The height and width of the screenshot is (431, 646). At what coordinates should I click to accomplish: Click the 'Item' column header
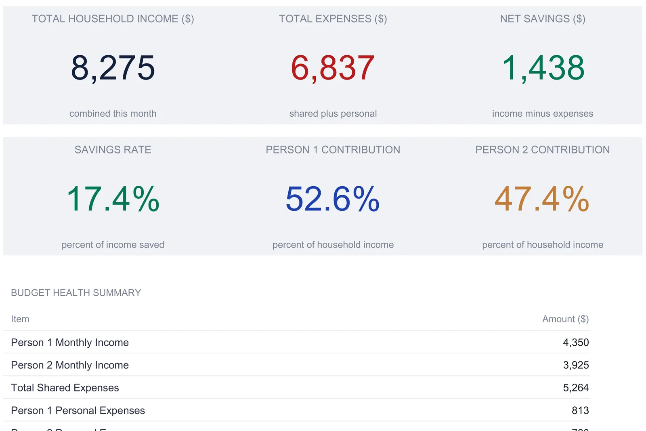point(20,319)
